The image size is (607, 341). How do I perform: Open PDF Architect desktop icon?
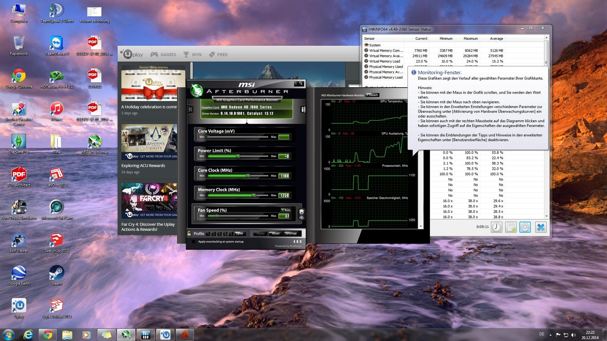click(19, 177)
